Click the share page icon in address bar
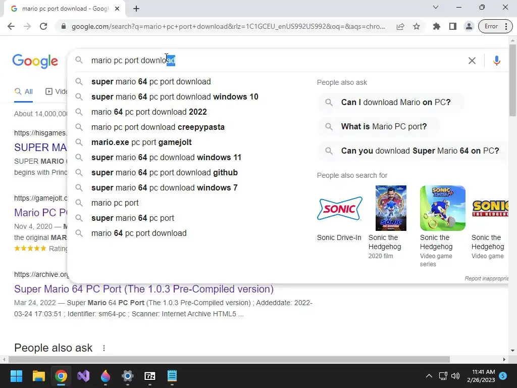Screen dimensions: 517x388 400,26
